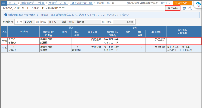Expand the TKC1 user dropdown
Image resolution: width=202 pixels, height=108 pixels.
[165, 3]
